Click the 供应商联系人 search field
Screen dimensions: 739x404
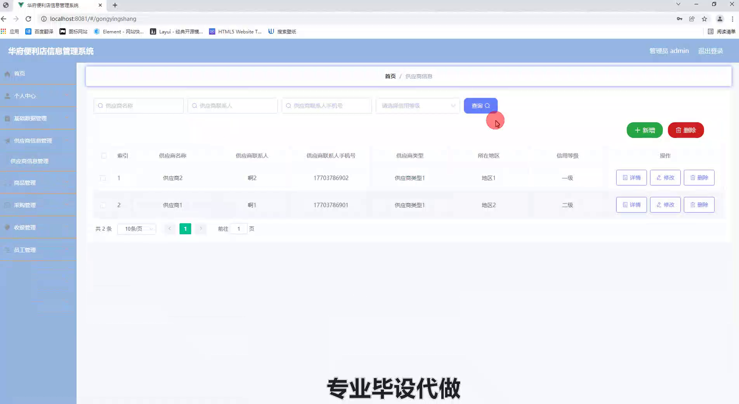pos(232,106)
